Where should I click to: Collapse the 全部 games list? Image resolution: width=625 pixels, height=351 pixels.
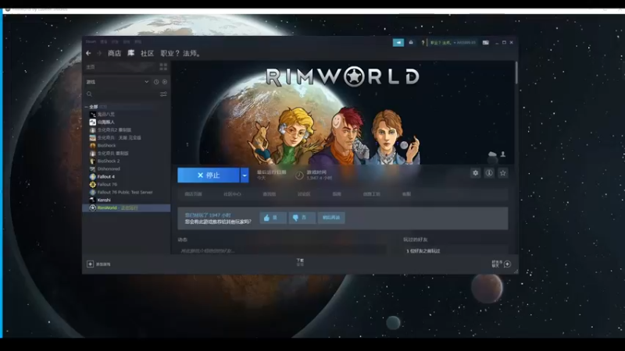[x=86, y=107]
